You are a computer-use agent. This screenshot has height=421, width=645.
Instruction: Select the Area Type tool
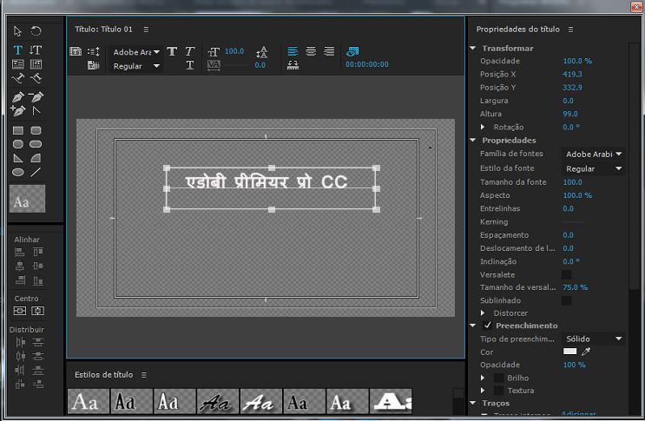pyautogui.click(x=18, y=64)
